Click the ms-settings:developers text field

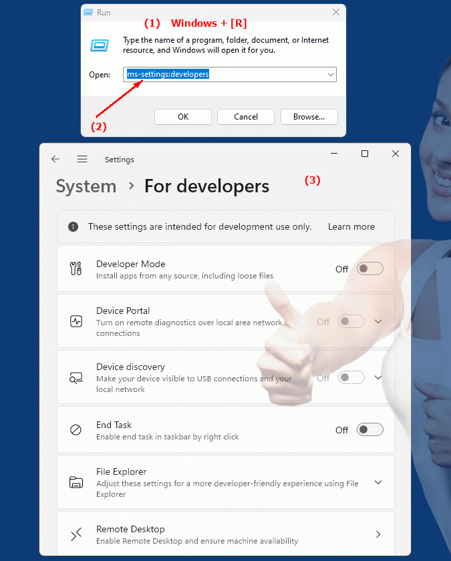230,74
